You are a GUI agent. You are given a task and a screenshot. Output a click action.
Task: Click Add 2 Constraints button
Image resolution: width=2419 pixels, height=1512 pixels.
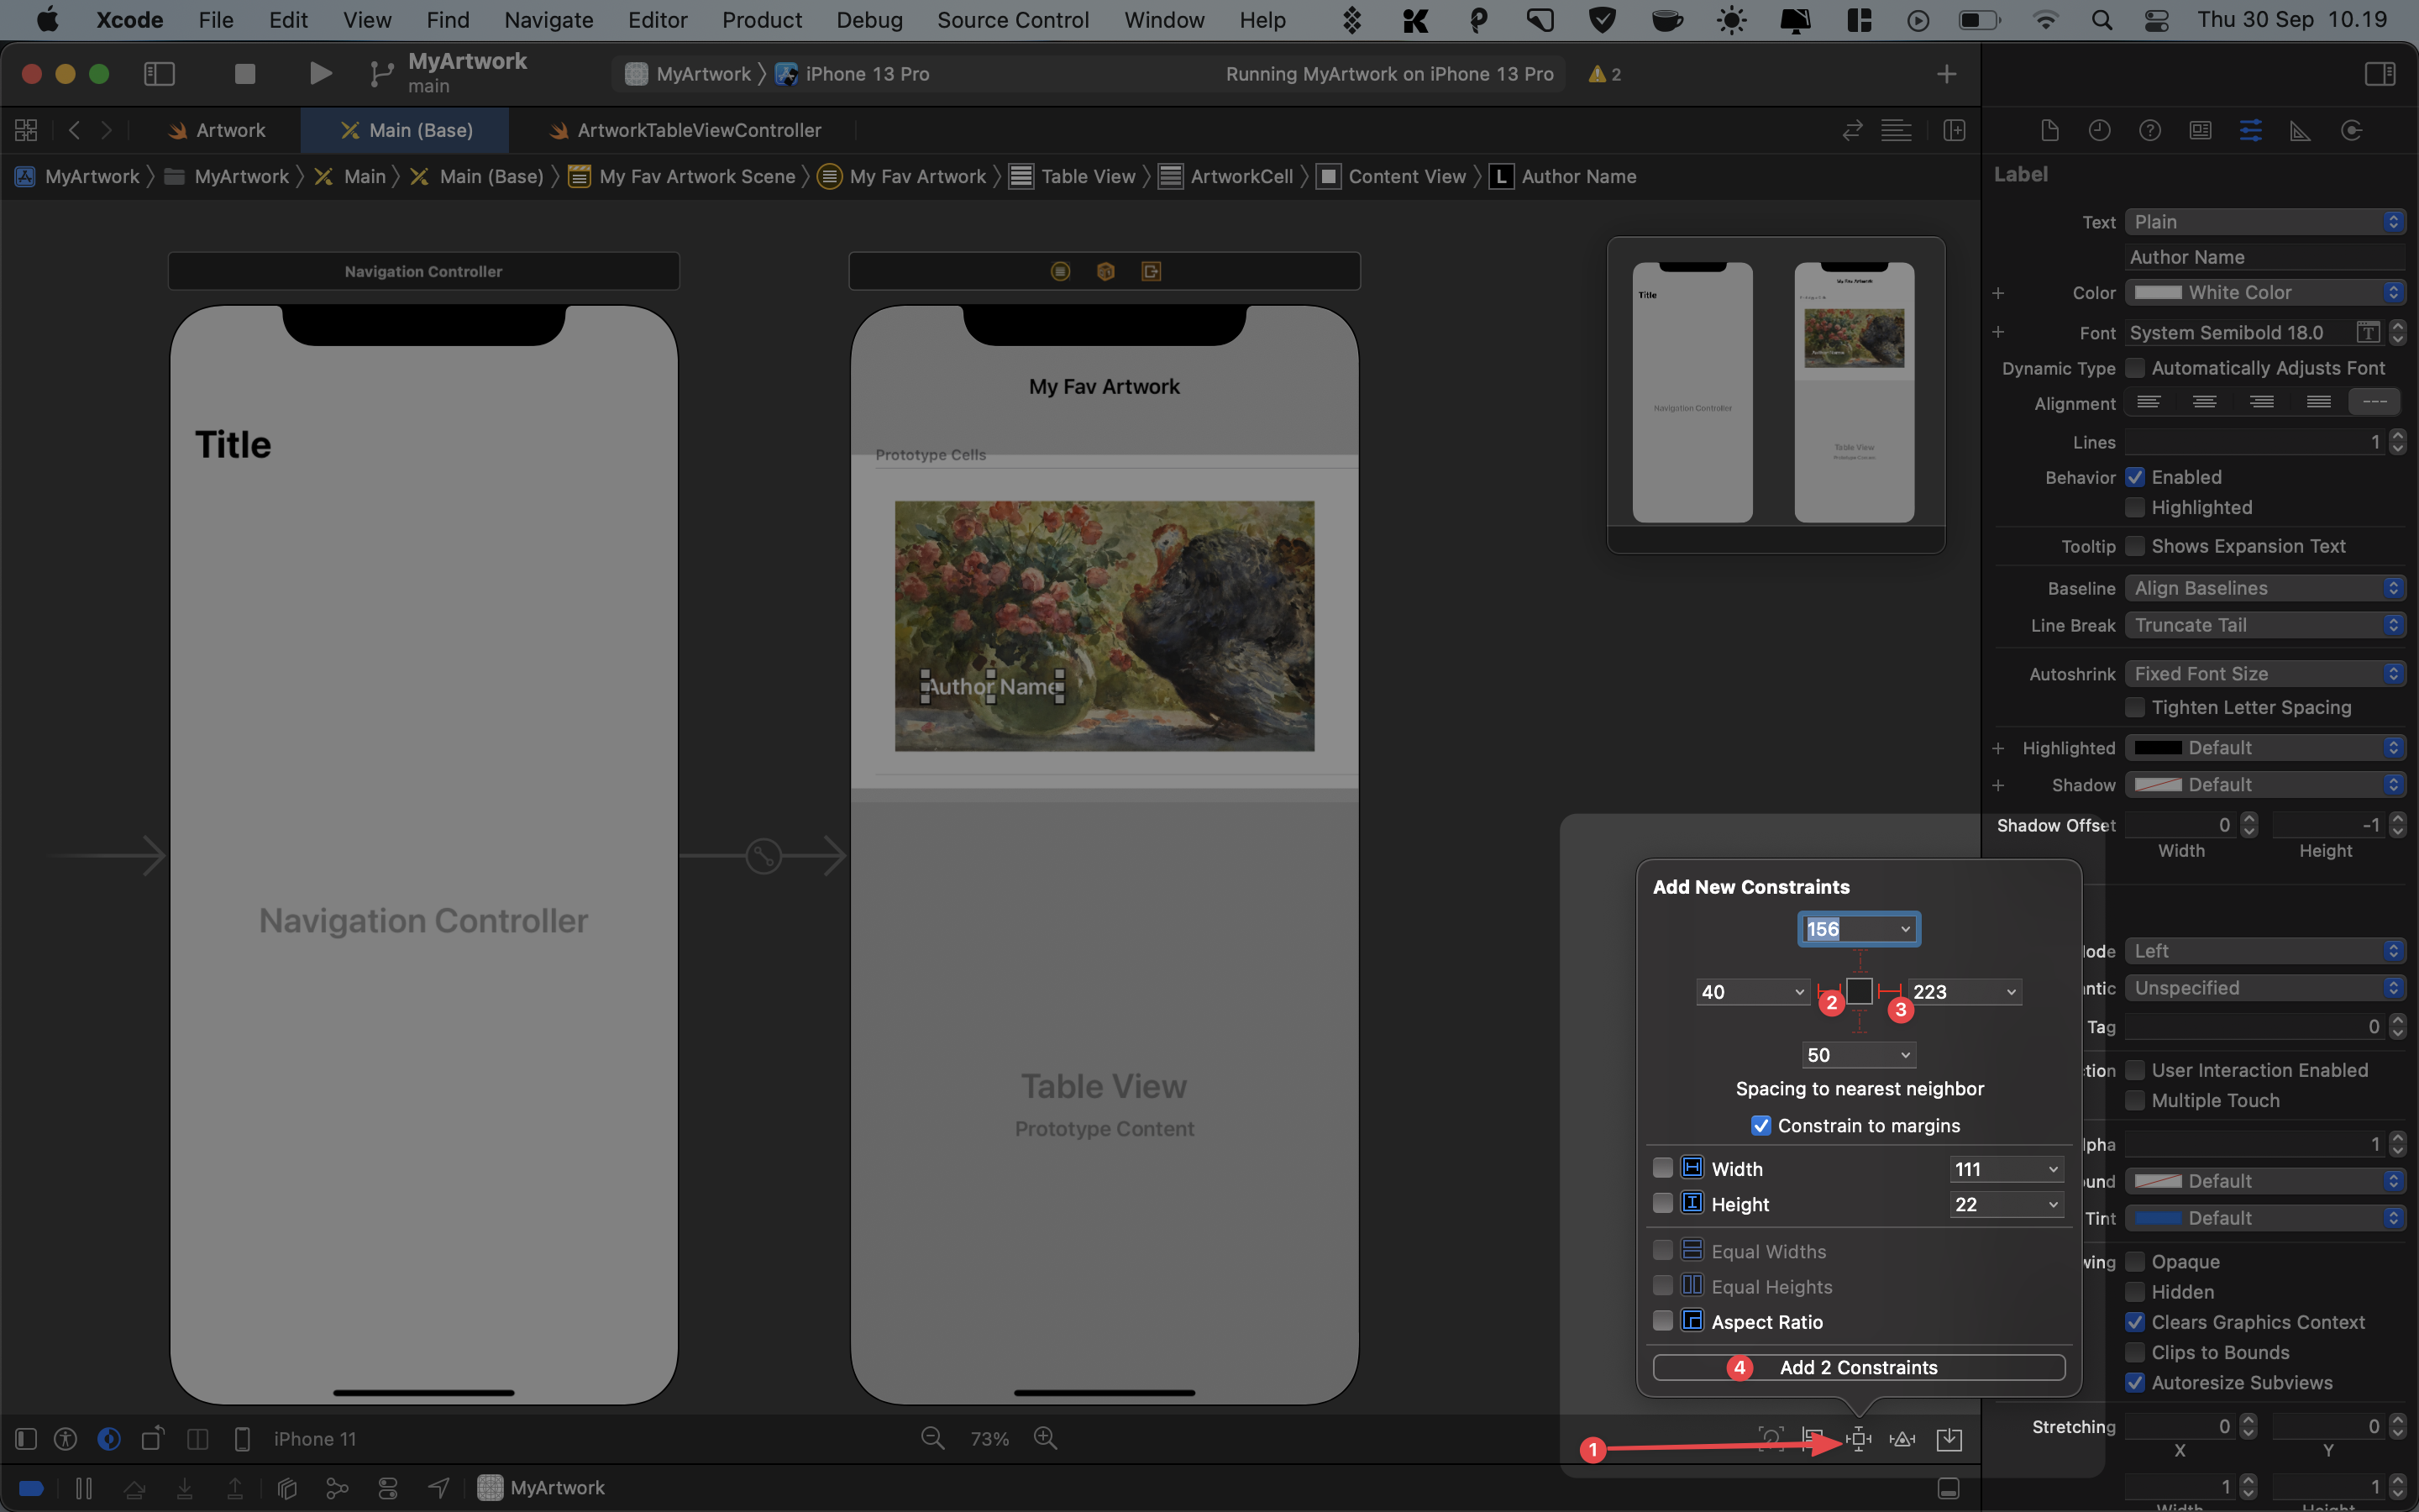(x=1858, y=1367)
